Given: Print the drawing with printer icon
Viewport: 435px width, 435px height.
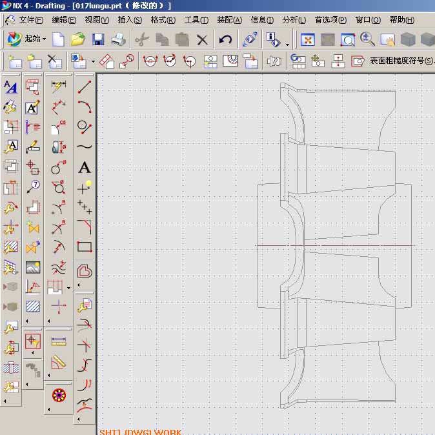Looking at the screenshot, I should (x=119, y=39).
